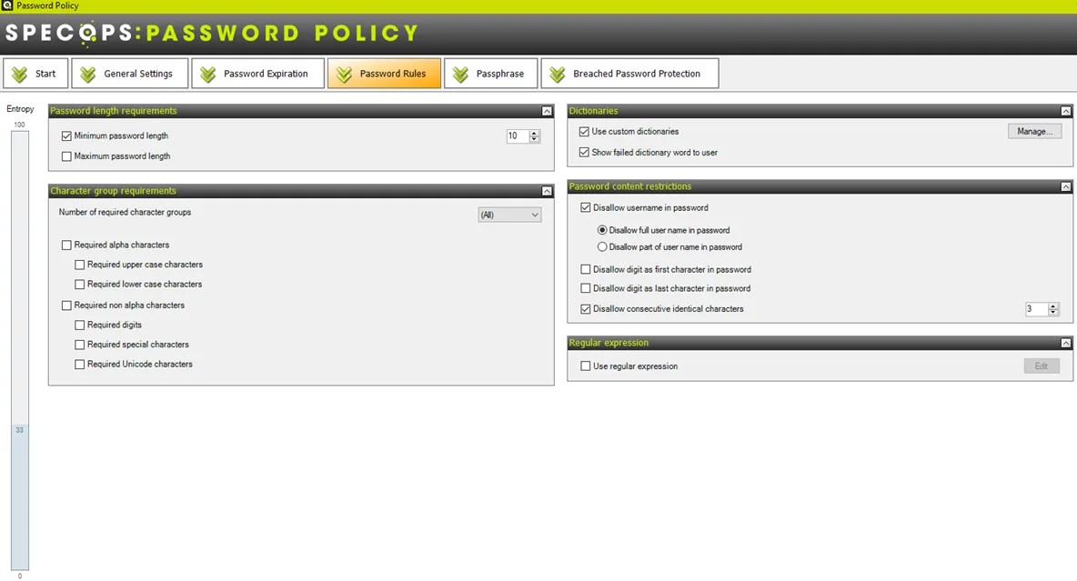Collapse the Regular expression panel
Screen dimensions: 1077x581
[1065, 343]
